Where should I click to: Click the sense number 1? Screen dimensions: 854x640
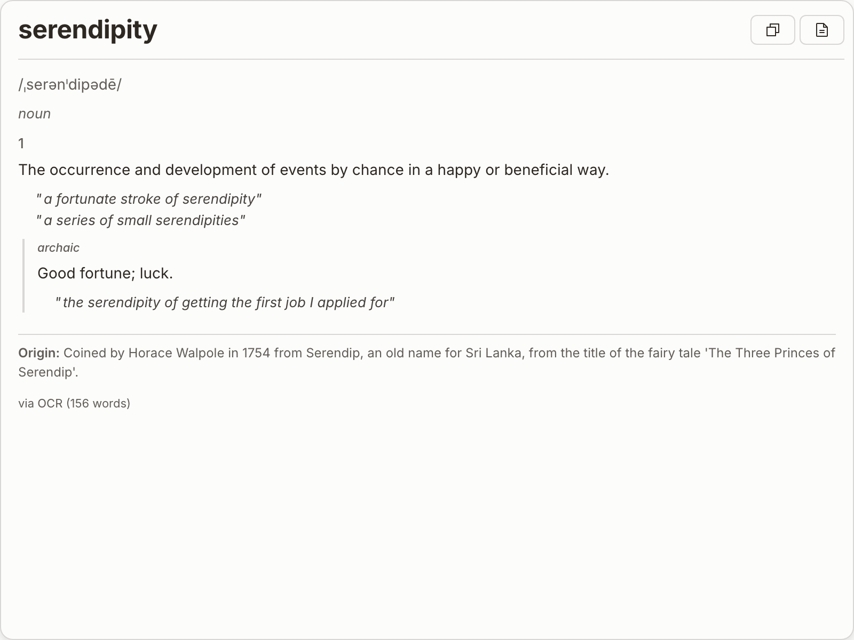pyautogui.click(x=21, y=143)
